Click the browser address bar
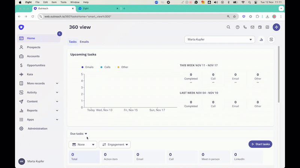This screenshot has height=168, width=300. (x=131, y=16)
